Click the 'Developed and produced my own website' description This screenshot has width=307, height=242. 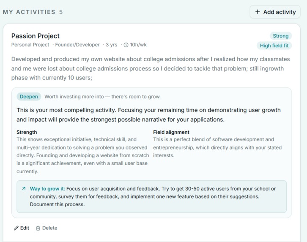point(151,68)
